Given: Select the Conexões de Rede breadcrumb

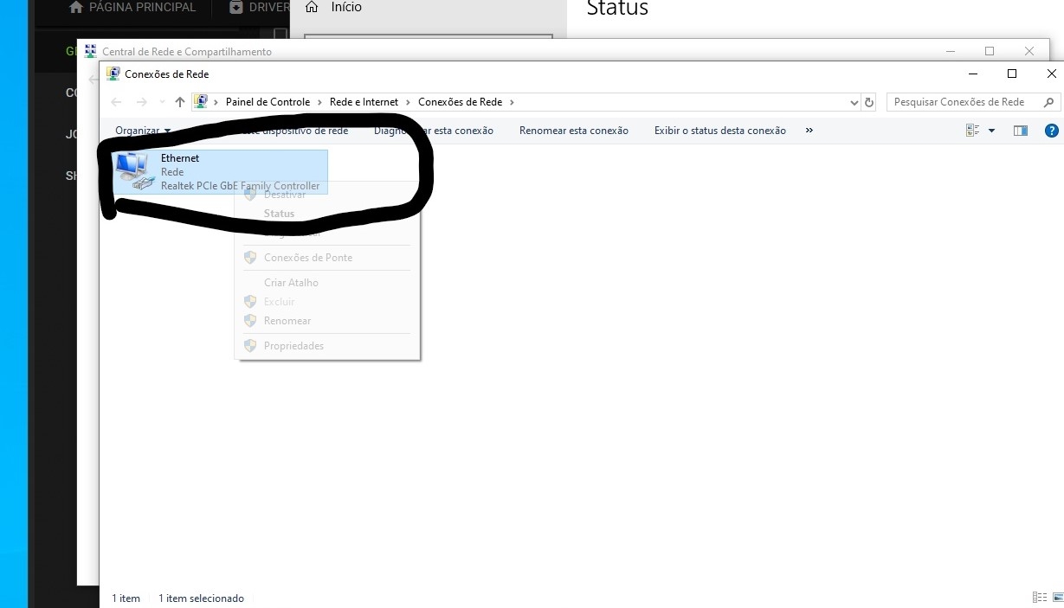Looking at the screenshot, I should [x=460, y=102].
